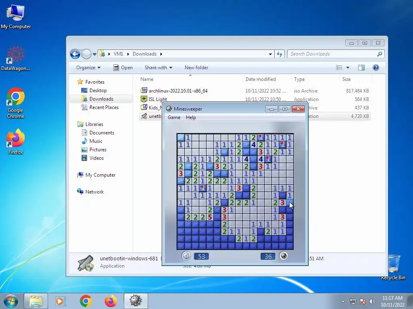Image resolution: width=413 pixels, height=309 pixels.
Task: Select Libraries in the navigation pane
Action: [90, 124]
